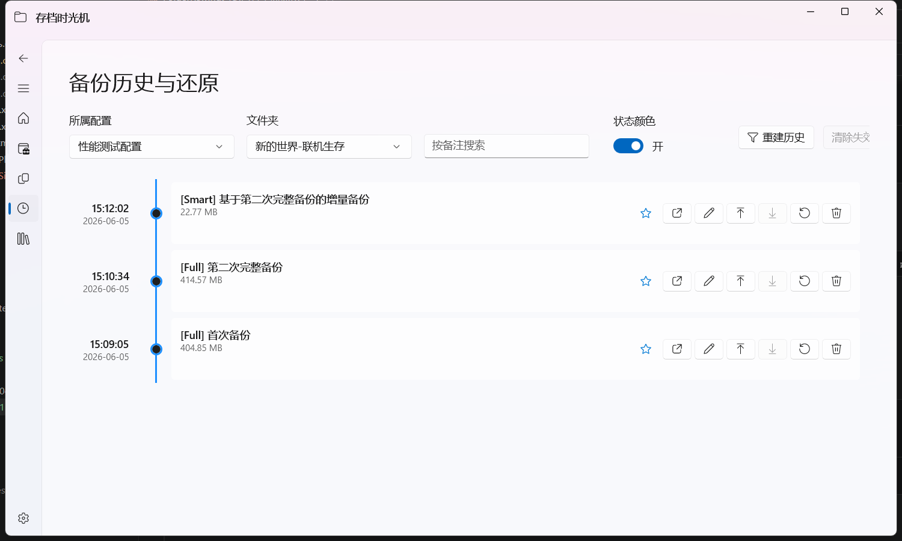The height and width of the screenshot is (541, 902).
Task: Select the 15:09:05 timeline marker
Action: 156,349
